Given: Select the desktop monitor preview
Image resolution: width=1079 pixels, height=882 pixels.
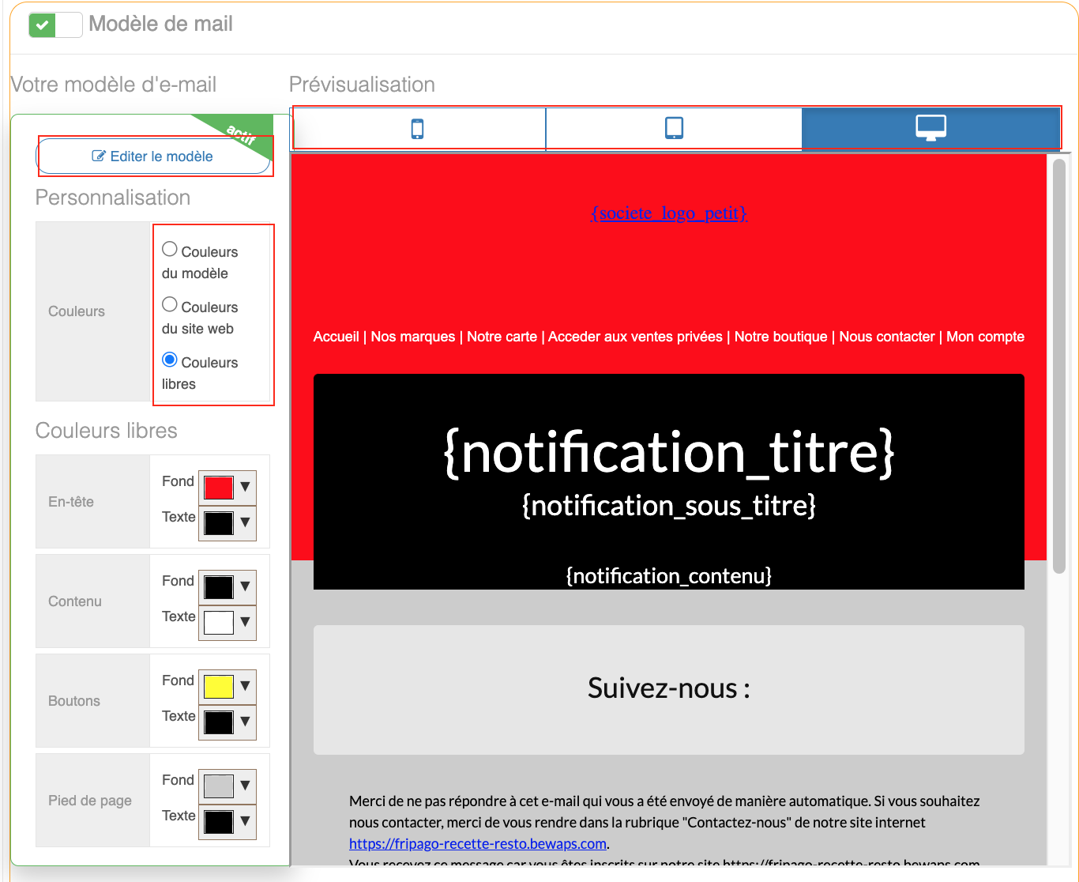Looking at the screenshot, I should pos(930,128).
